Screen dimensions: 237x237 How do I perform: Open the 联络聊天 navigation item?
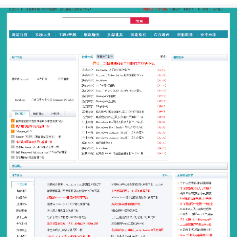pyautogui.click(x=92, y=34)
